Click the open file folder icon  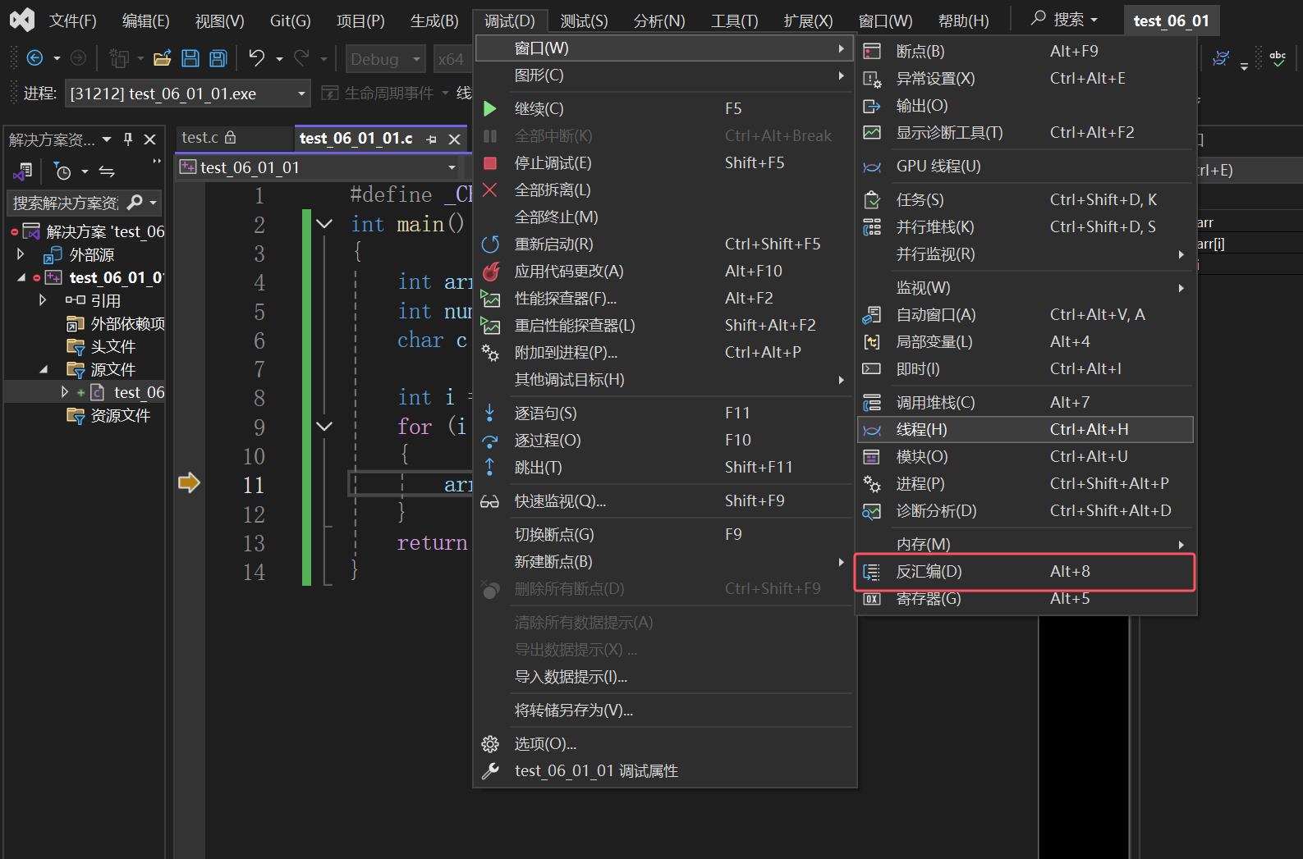tap(163, 58)
